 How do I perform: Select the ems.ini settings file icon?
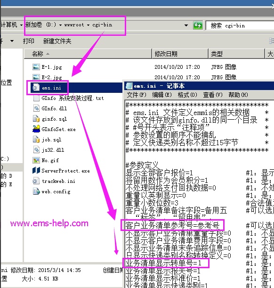click(x=36, y=88)
